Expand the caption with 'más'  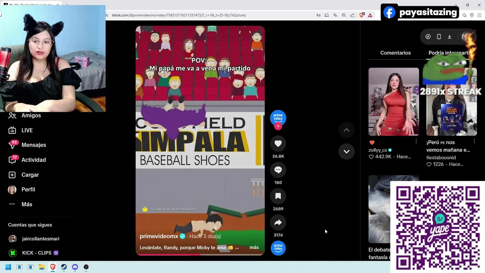pyautogui.click(x=254, y=248)
